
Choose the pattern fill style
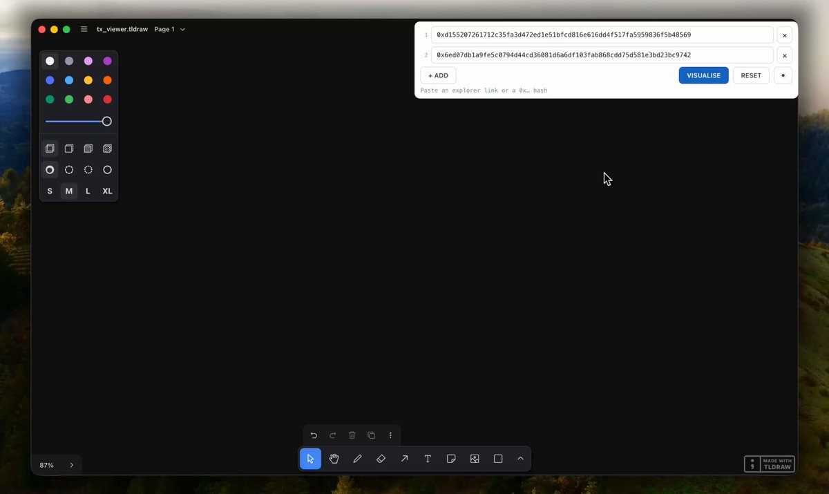[x=107, y=149]
